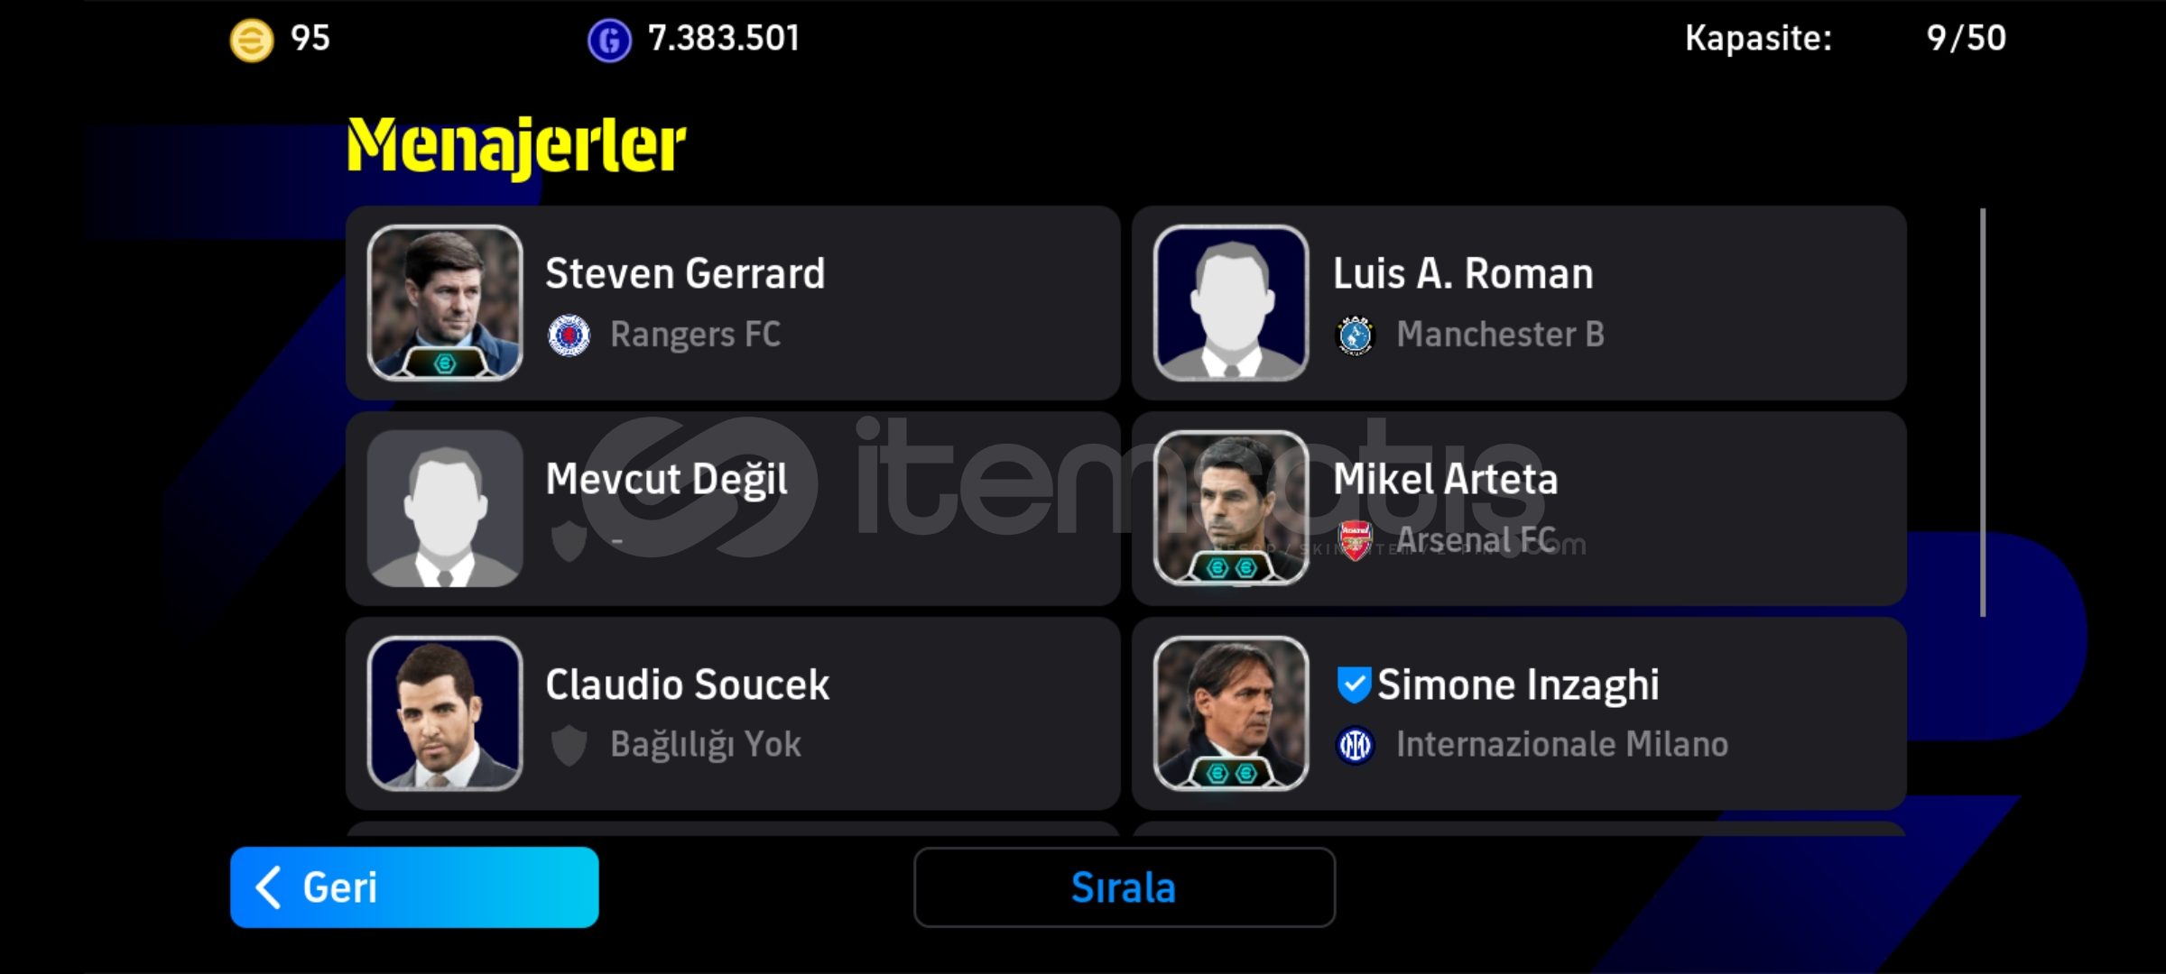Image resolution: width=2166 pixels, height=974 pixels.
Task: Click the Kapasite 9/50 capacity counter
Action: pyautogui.click(x=1846, y=39)
